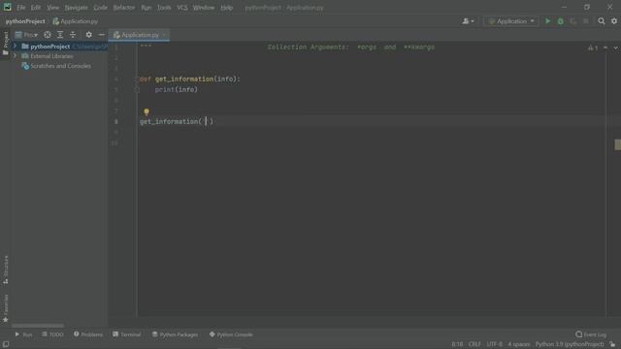Click Run with Coverage icon in toolbar
This screenshot has height=349, width=621.
pos(573,21)
